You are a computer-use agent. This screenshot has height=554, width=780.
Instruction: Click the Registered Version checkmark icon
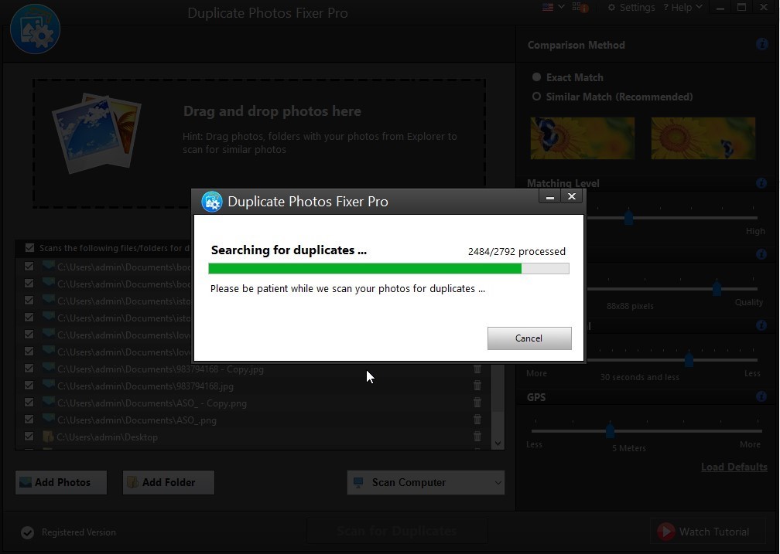pyautogui.click(x=28, y=532)
